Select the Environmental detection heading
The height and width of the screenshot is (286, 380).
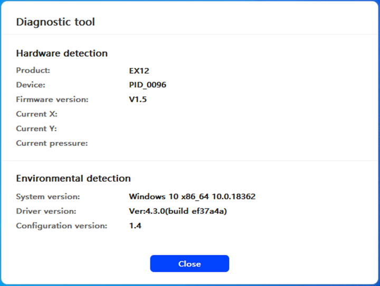click(x=73, y=178)
